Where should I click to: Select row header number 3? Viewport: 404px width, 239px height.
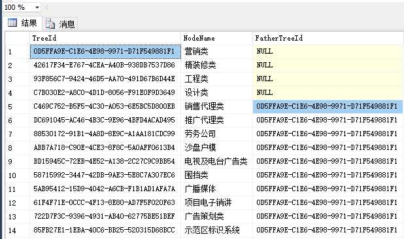coord(17,79)
